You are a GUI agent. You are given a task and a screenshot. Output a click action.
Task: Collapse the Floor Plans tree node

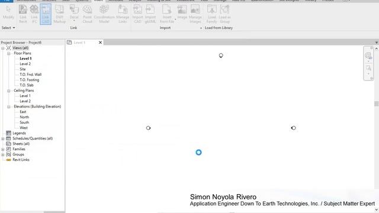click(9, 53)
